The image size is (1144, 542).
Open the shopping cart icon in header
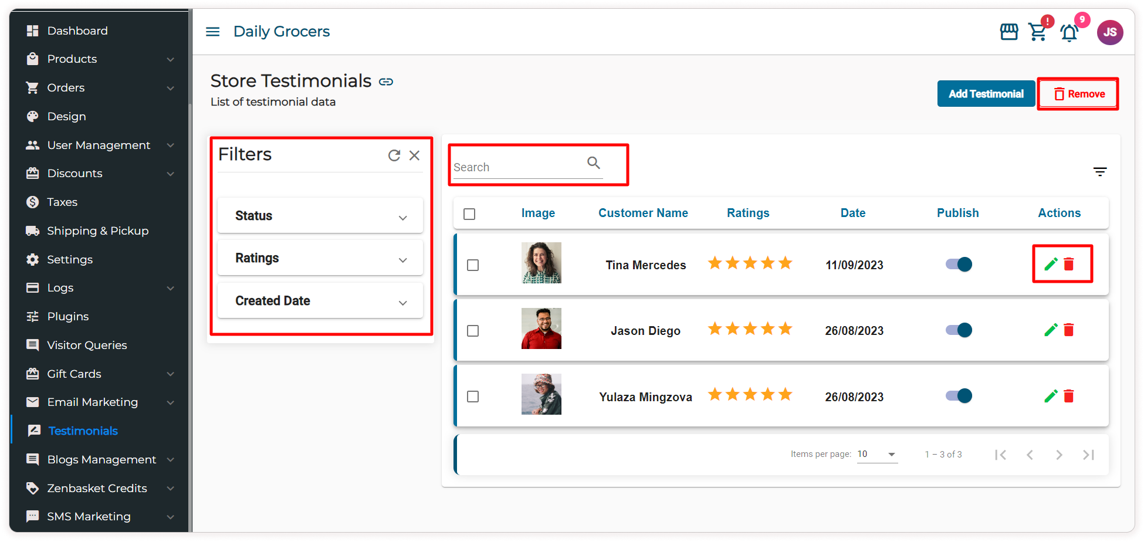[x=1037, y=32]
